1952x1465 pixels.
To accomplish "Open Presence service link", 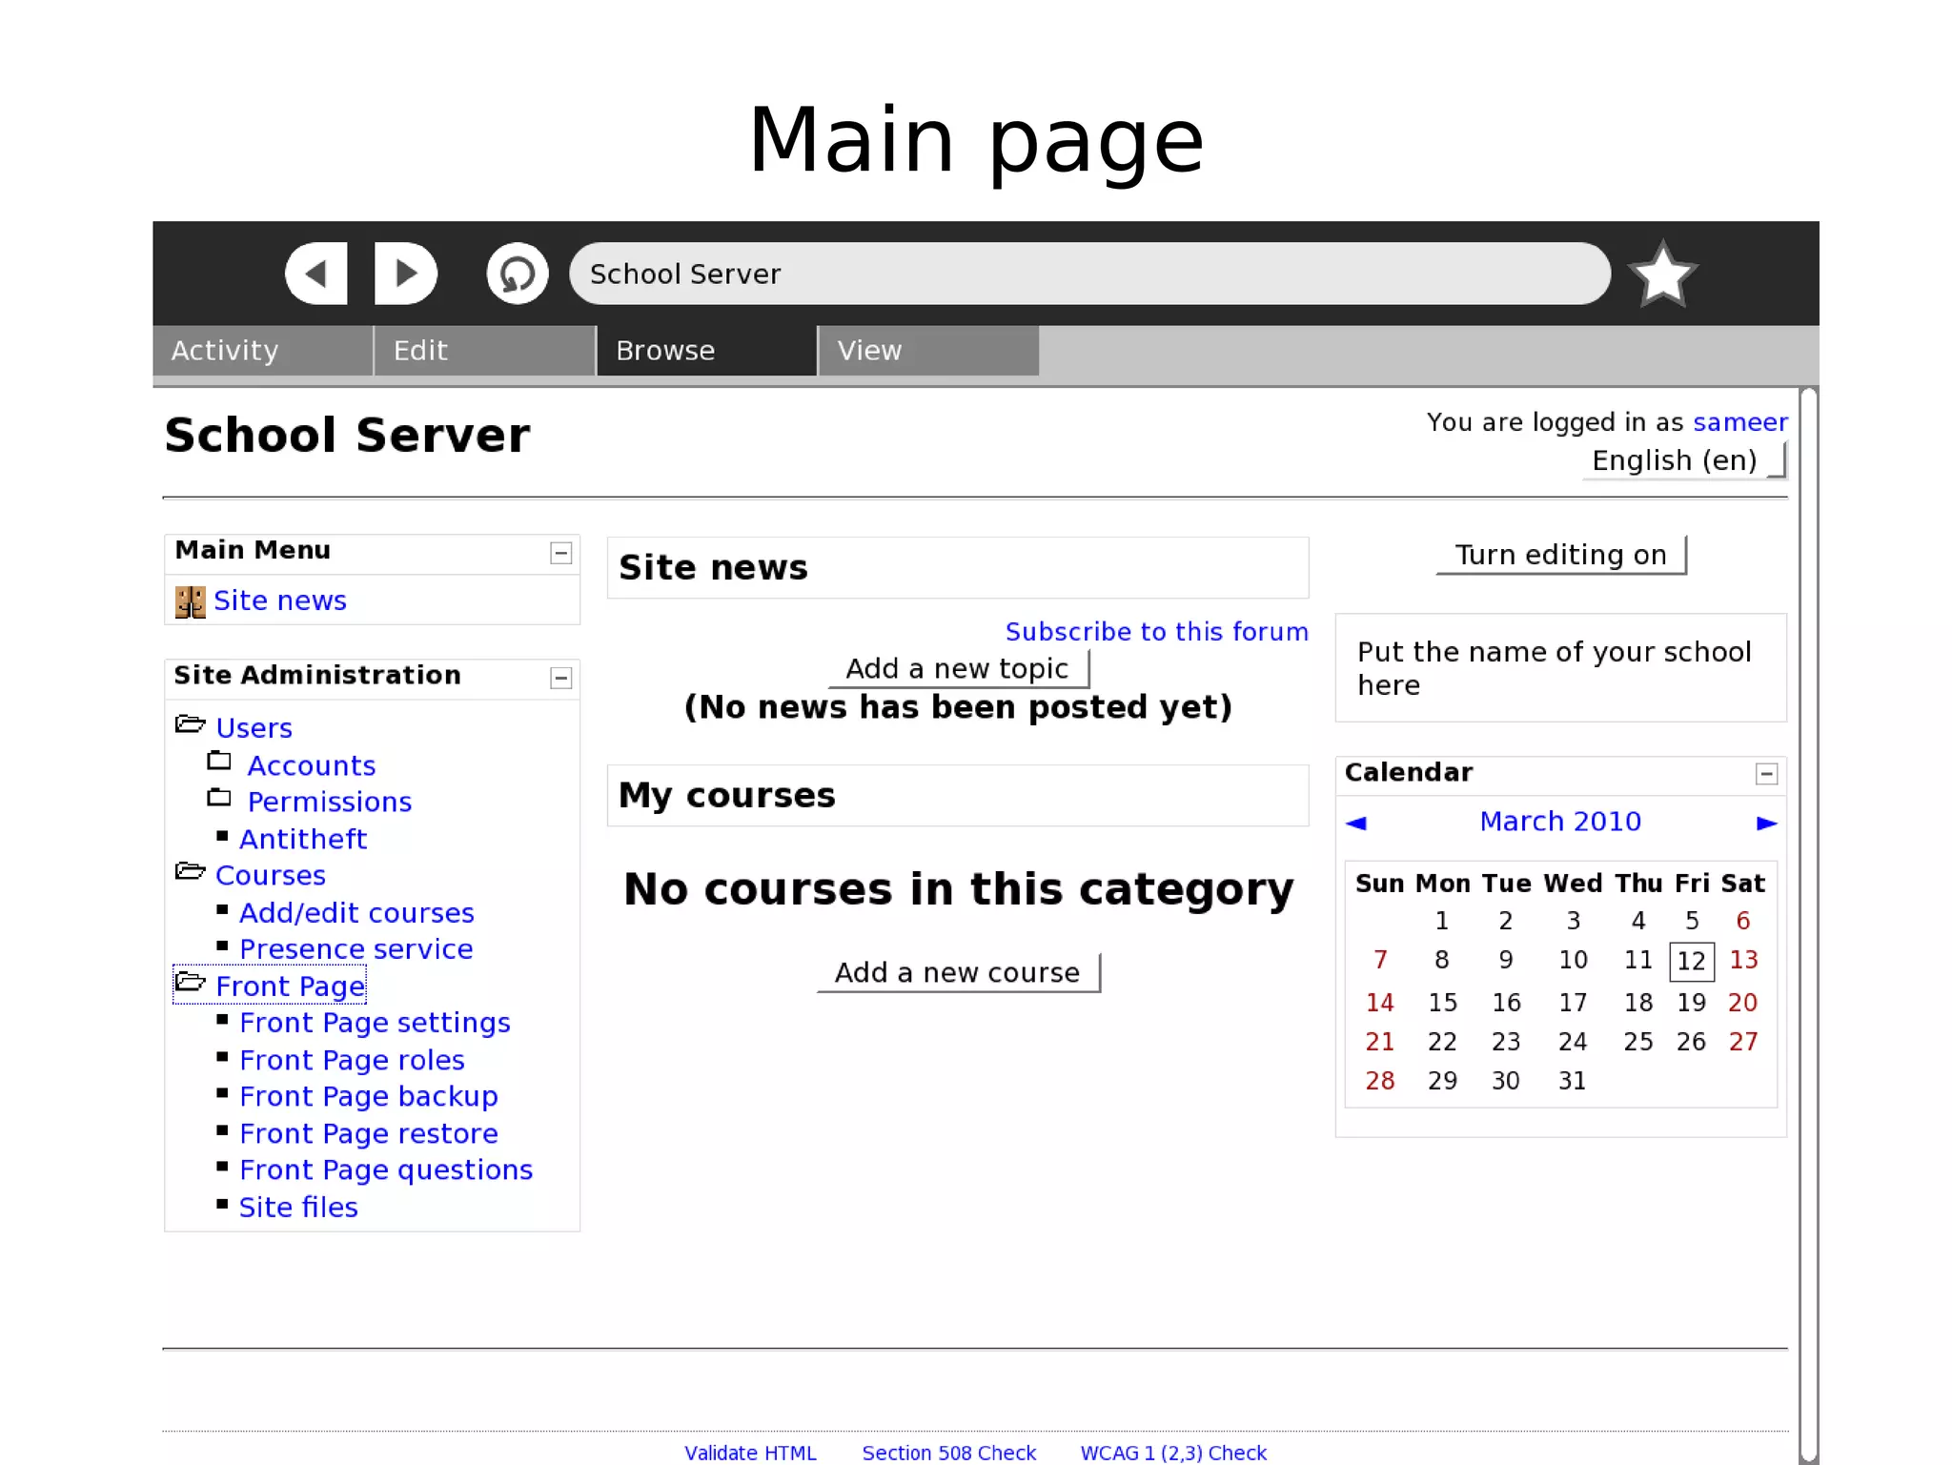I will tap(356, 949).
